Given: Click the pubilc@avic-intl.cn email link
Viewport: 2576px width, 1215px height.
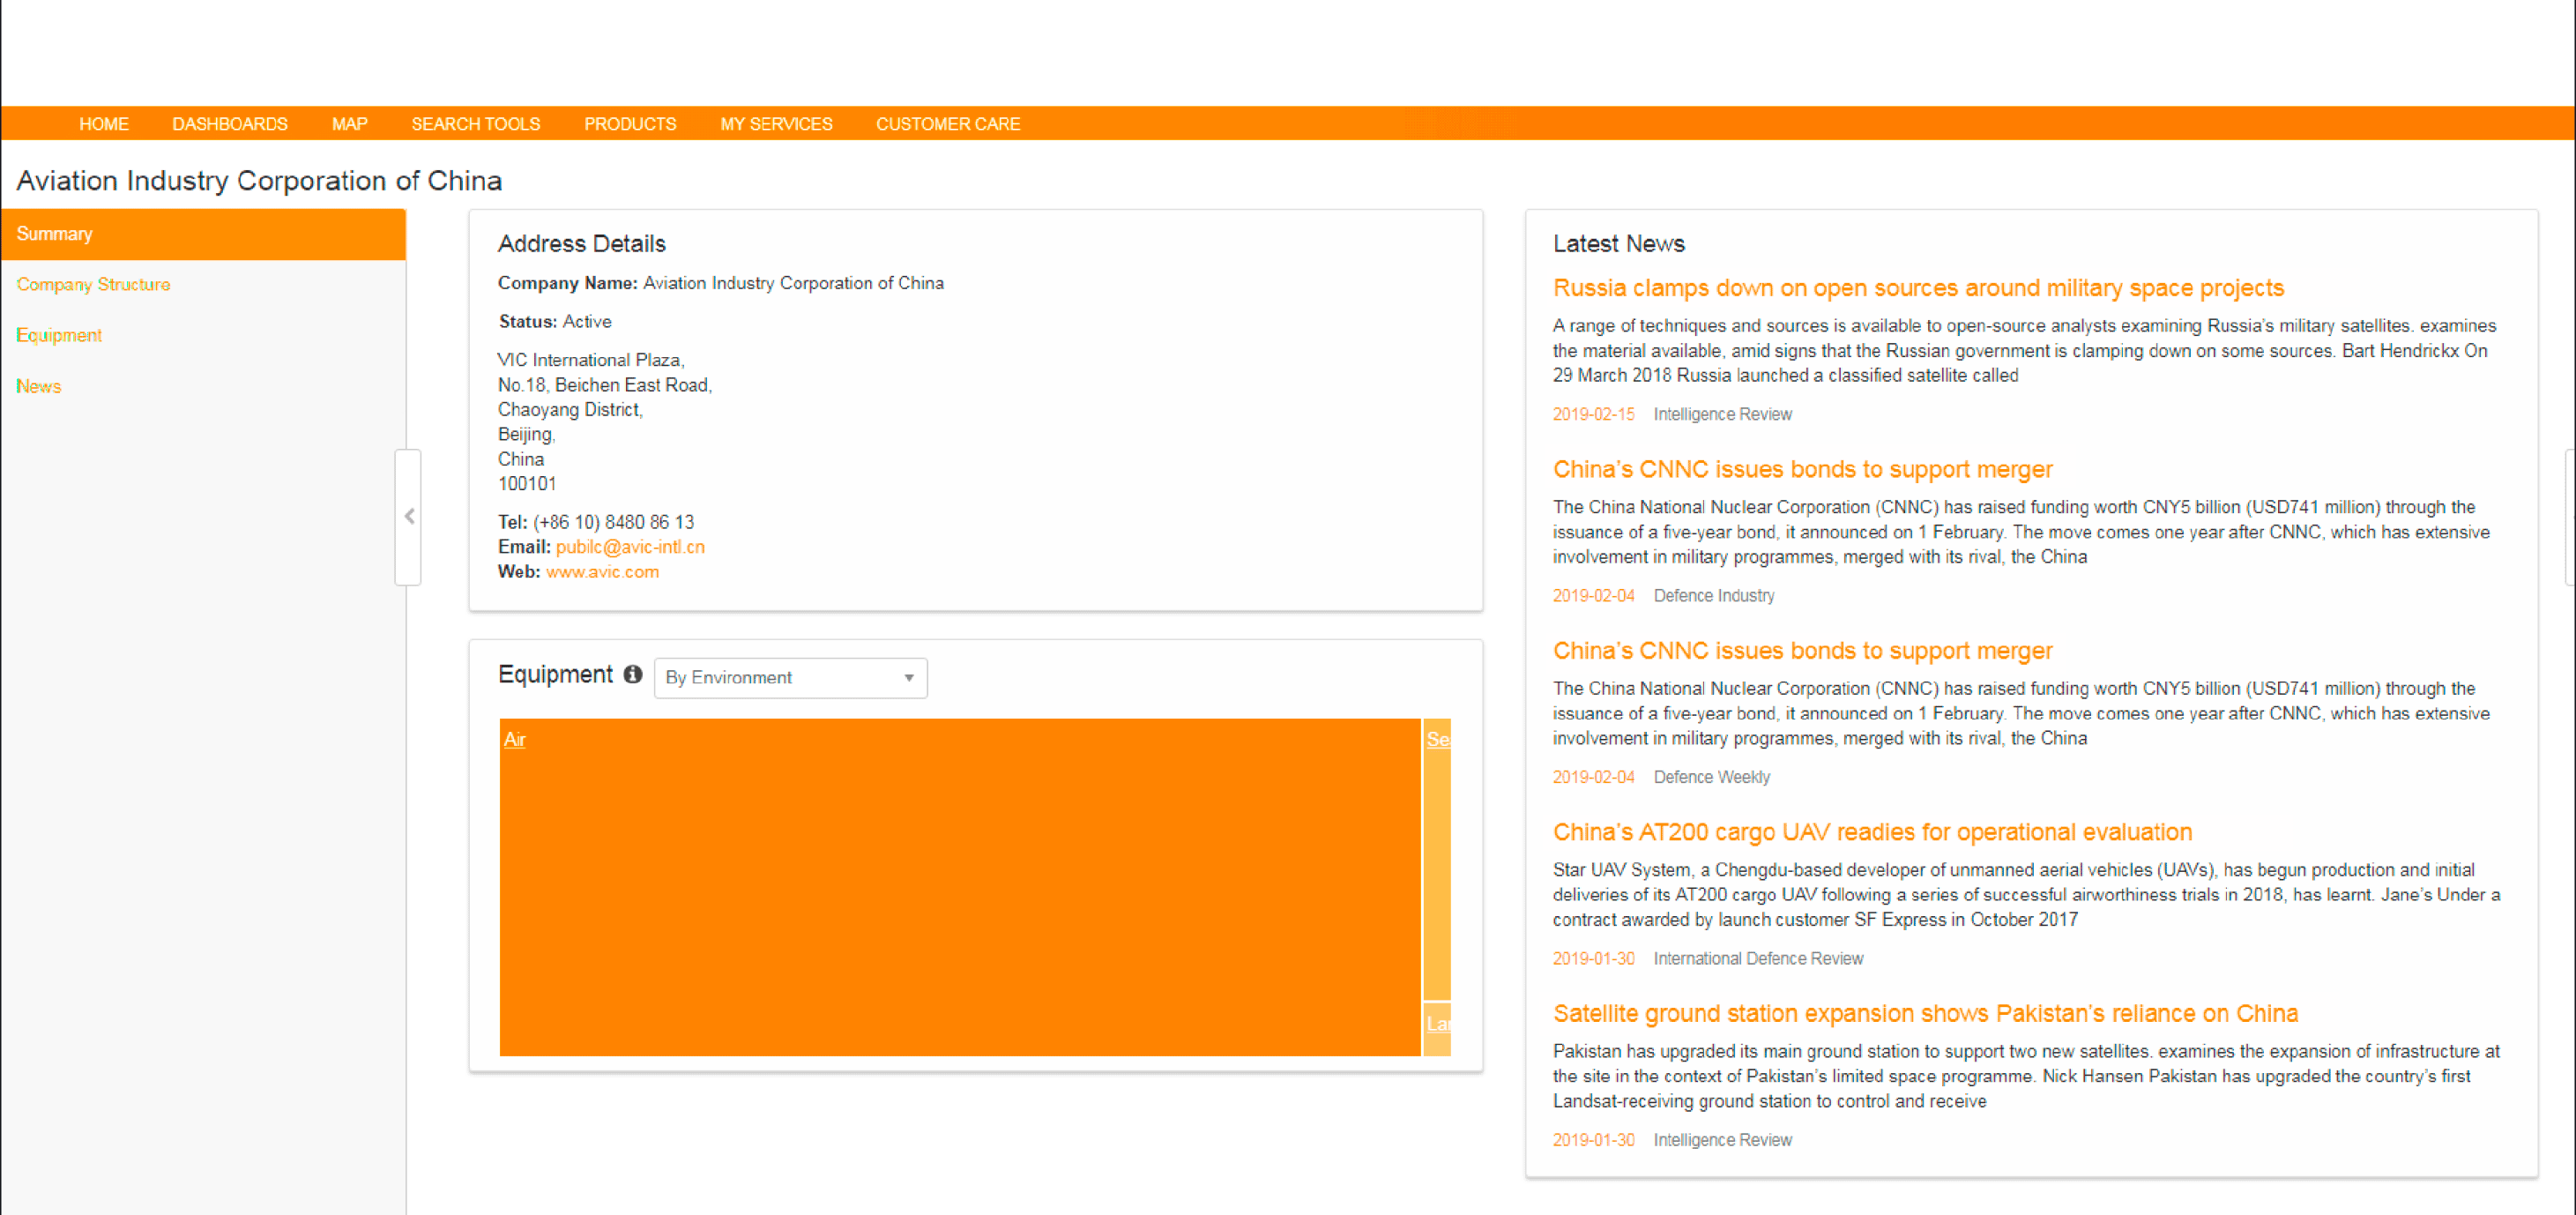Looking at the screenshot, I should coord(630,547).
